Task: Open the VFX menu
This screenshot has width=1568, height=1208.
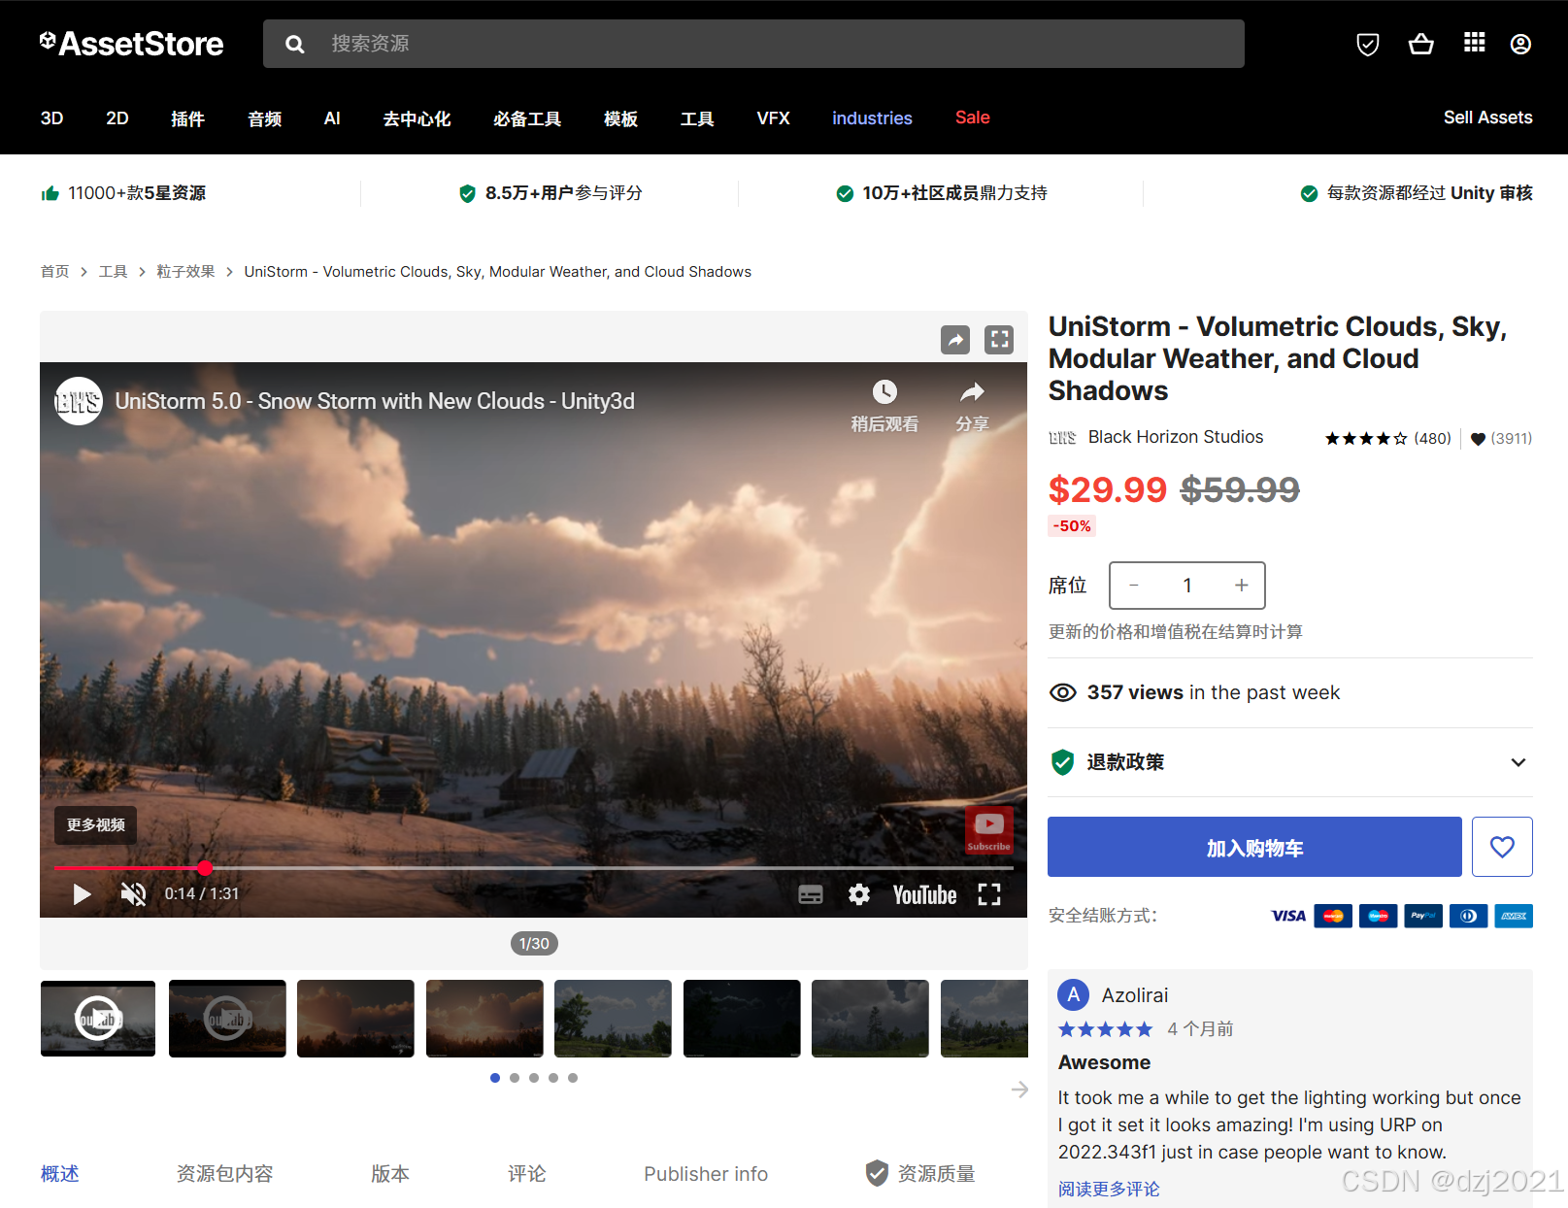Action: click(x=774, y=118)
